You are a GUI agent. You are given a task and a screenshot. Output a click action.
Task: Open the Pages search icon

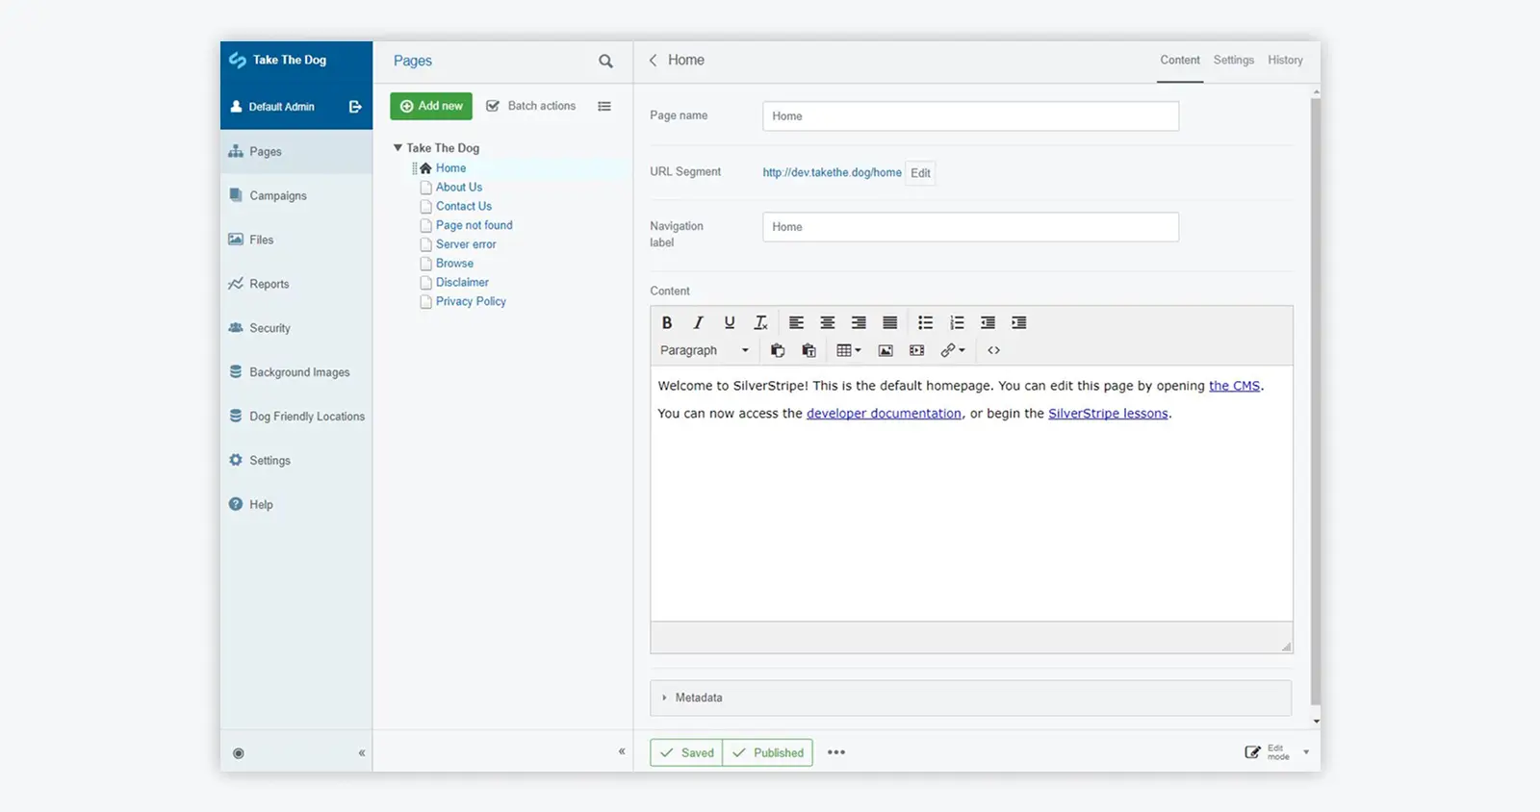click(x=605, y=62)
